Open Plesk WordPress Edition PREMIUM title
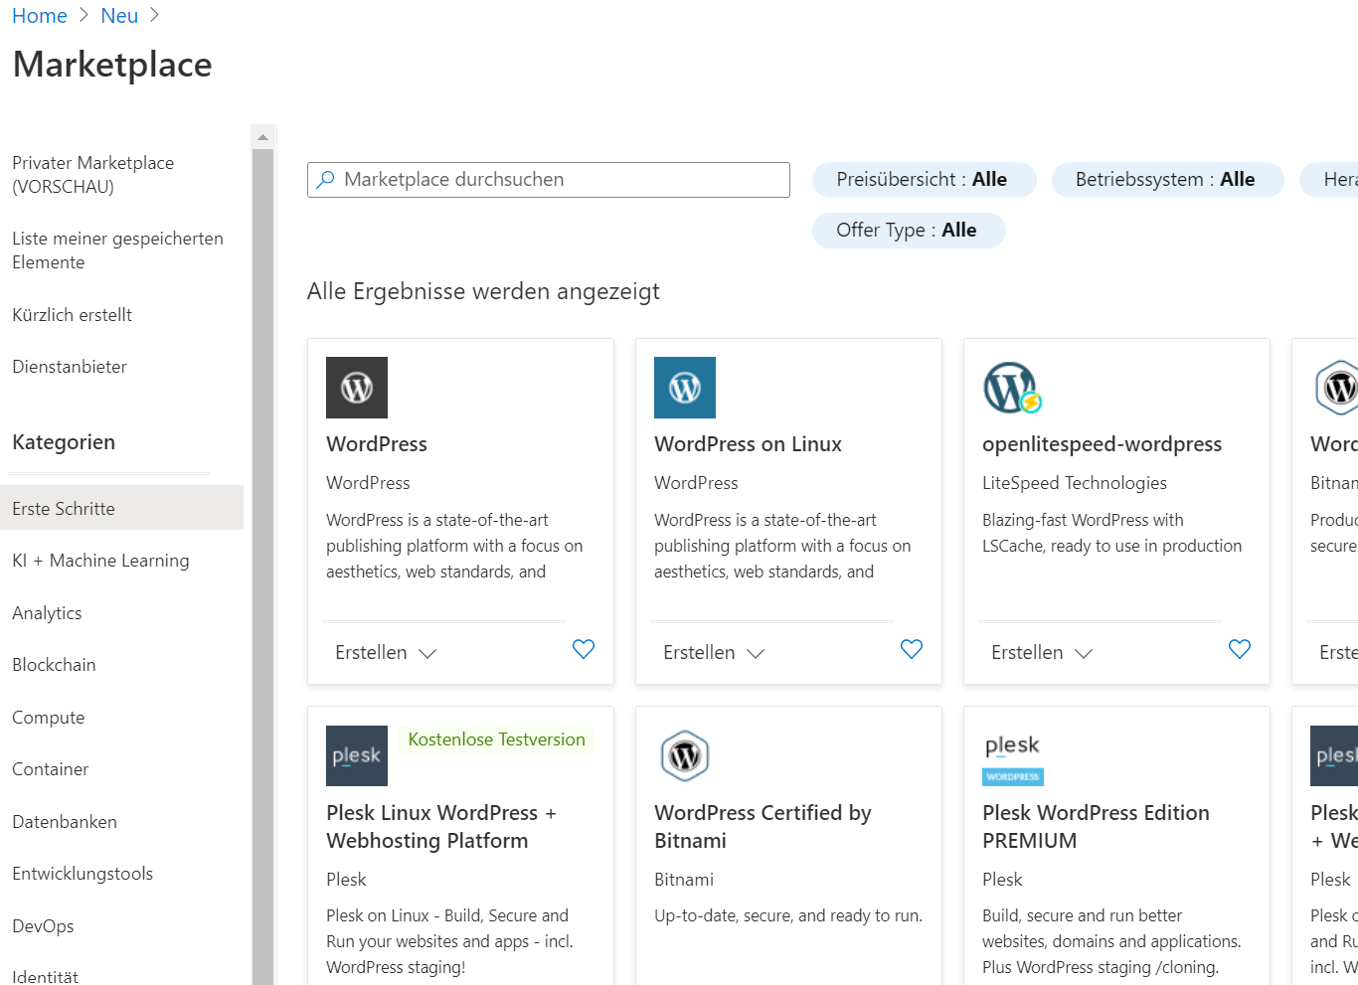Screen dimensions: 1358x985 (1096, 827)
